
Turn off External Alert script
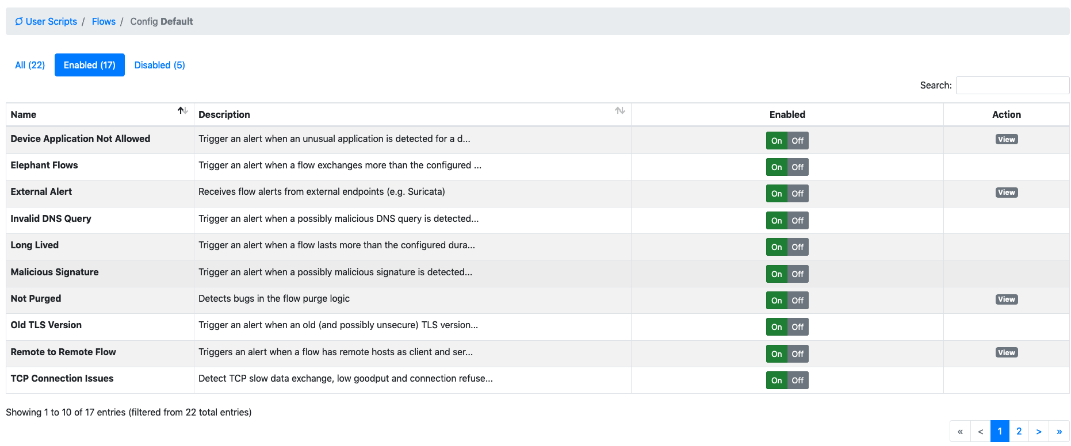798,194
